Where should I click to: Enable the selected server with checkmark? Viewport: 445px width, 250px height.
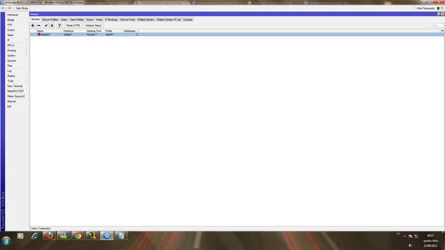46,26
